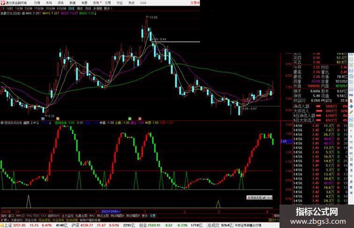
Task: Open the 市场 menu
Action: (49, 3)
